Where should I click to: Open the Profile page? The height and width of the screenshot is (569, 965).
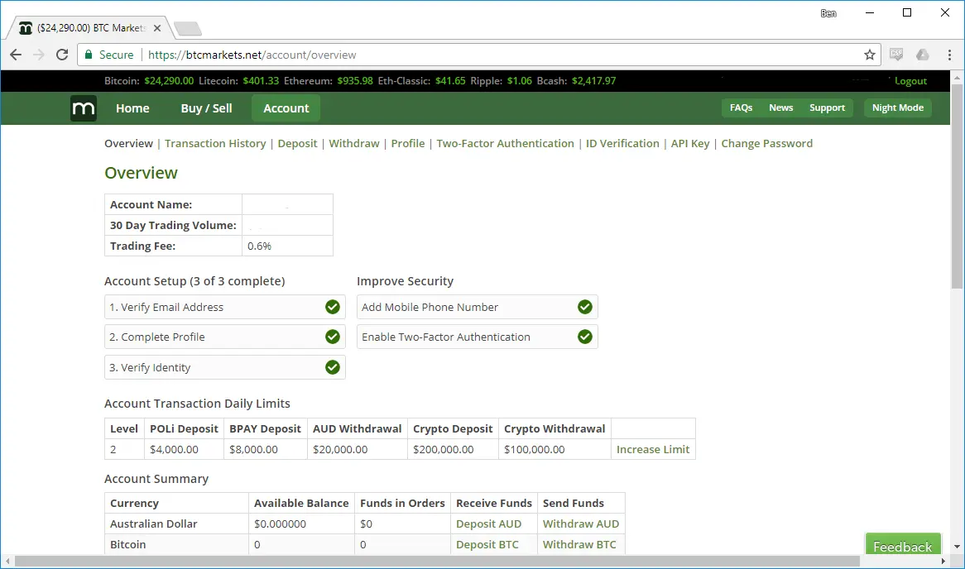point(408,143)
